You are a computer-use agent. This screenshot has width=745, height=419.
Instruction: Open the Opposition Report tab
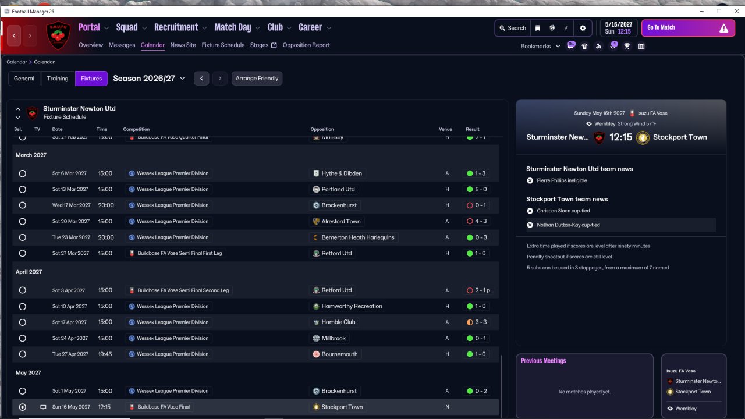point(306,45)
